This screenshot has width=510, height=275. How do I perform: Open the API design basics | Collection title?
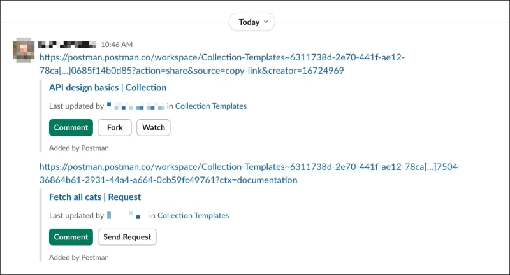[108, 88]
